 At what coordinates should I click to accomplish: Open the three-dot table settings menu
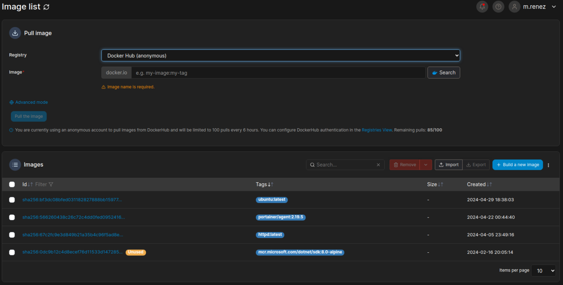548,165
